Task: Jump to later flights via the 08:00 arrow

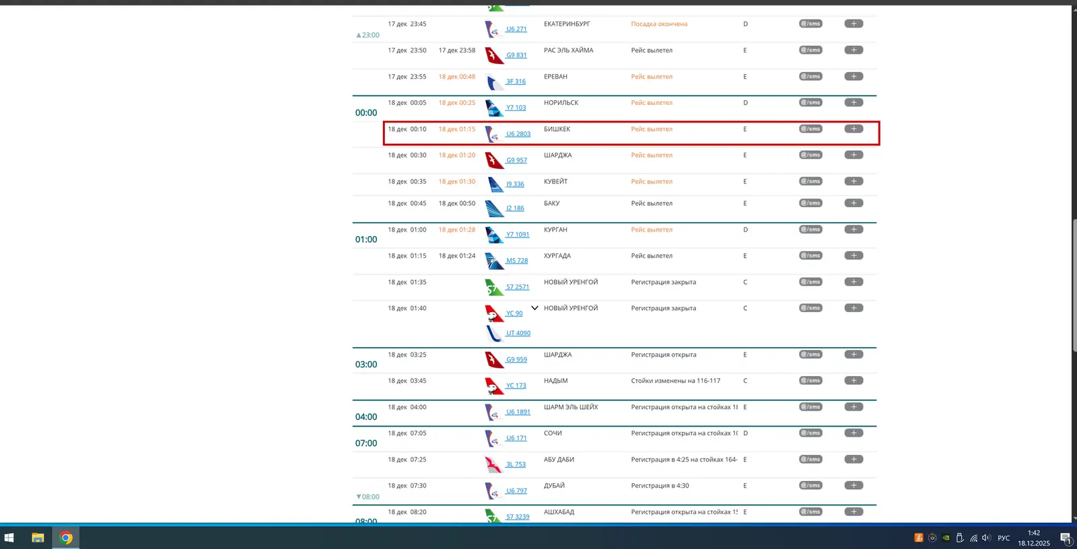Action: point(368,497)
